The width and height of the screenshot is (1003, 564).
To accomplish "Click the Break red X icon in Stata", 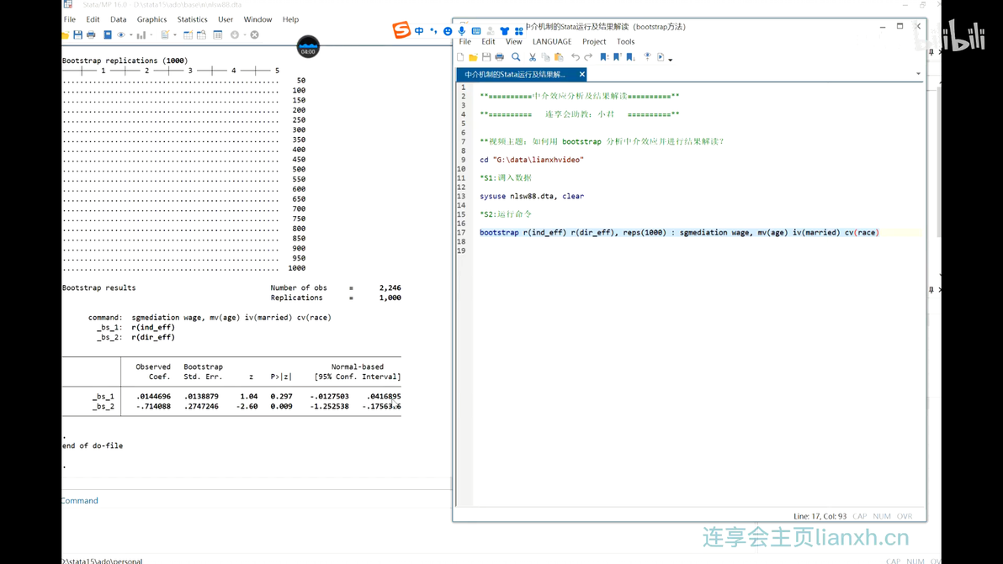I will coord(254,35).
